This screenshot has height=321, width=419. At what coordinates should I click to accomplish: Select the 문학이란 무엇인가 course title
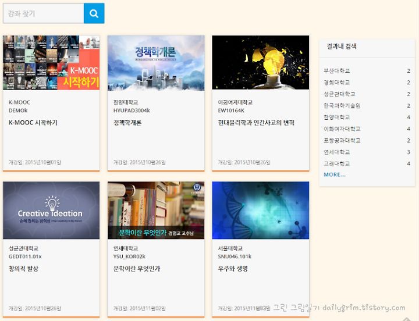pyautogui.click(x=137, y=269)
